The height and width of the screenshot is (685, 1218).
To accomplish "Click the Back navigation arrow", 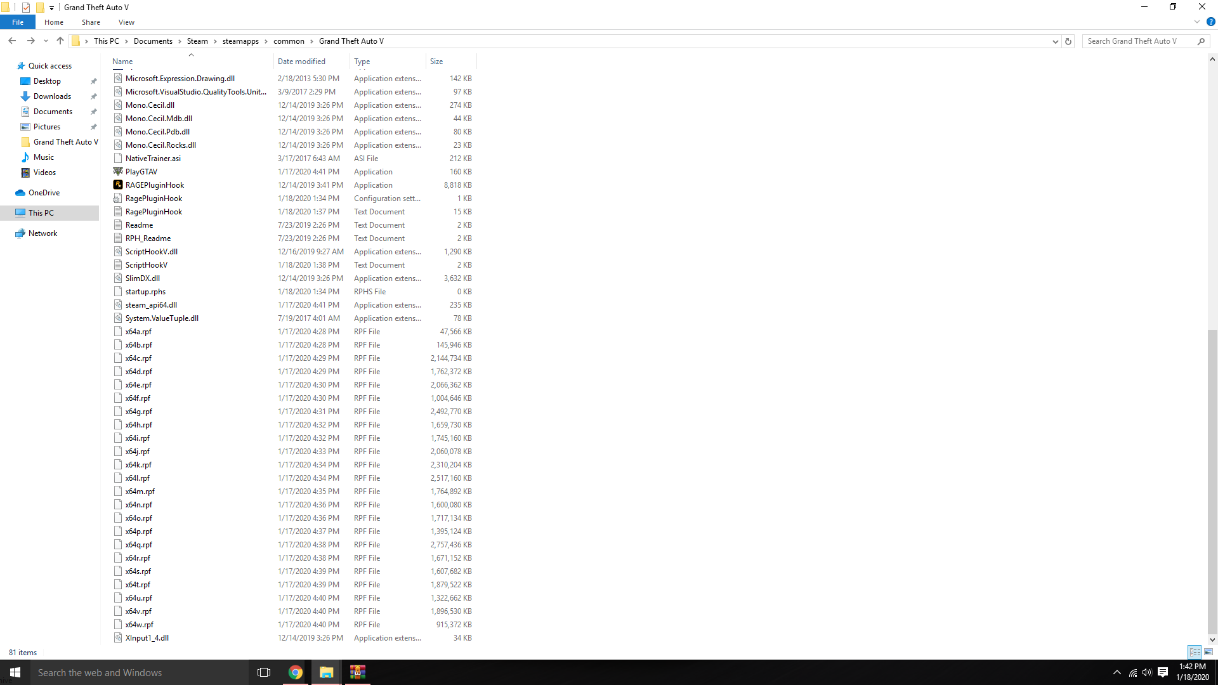I will point(12,41).
